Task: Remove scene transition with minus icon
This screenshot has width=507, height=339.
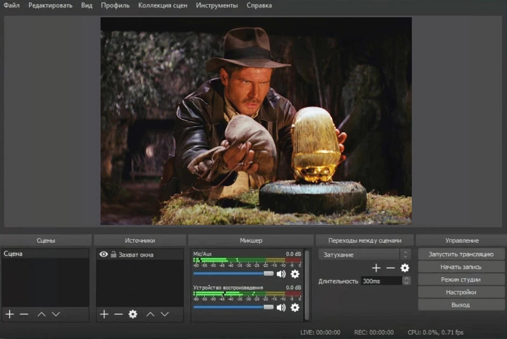Action: click(390, 268)
